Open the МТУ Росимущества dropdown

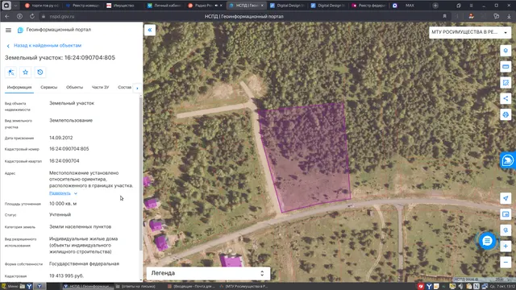[469, 32]
